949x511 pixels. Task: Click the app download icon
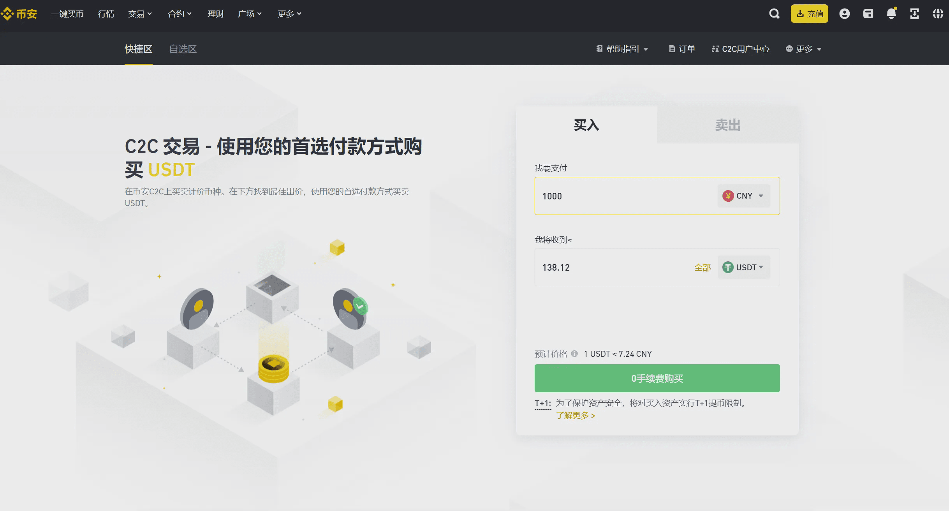click(915, 13)
